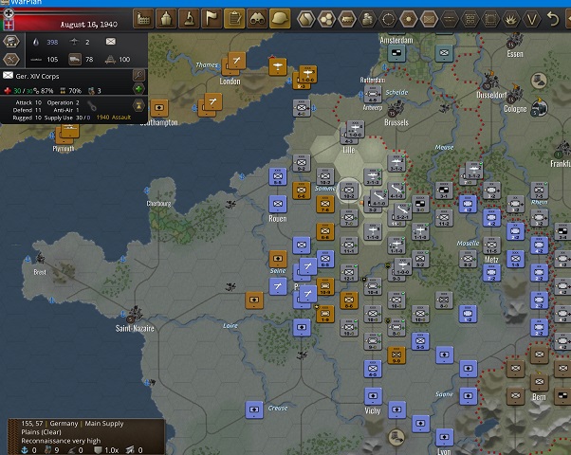Select the teal armor unit below Amsterdam
This screenshot has height=455, width=571.
tap(396, 53)
